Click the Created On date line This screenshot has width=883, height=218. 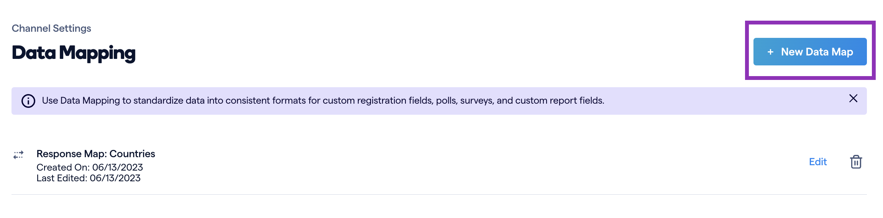point(90,167)
